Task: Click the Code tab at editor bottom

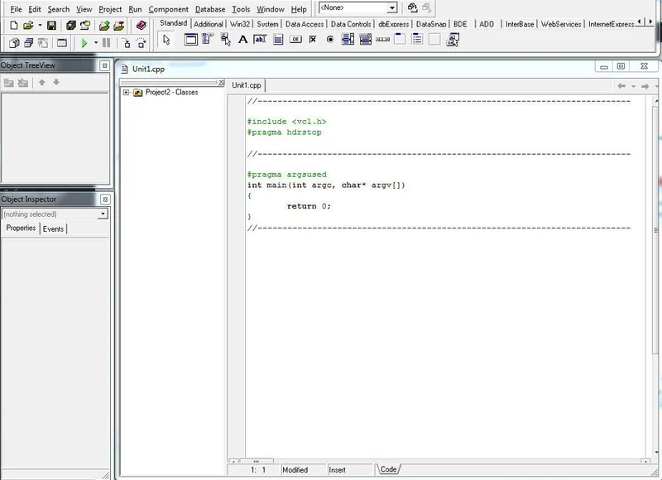Action: [x=388, y=469]
